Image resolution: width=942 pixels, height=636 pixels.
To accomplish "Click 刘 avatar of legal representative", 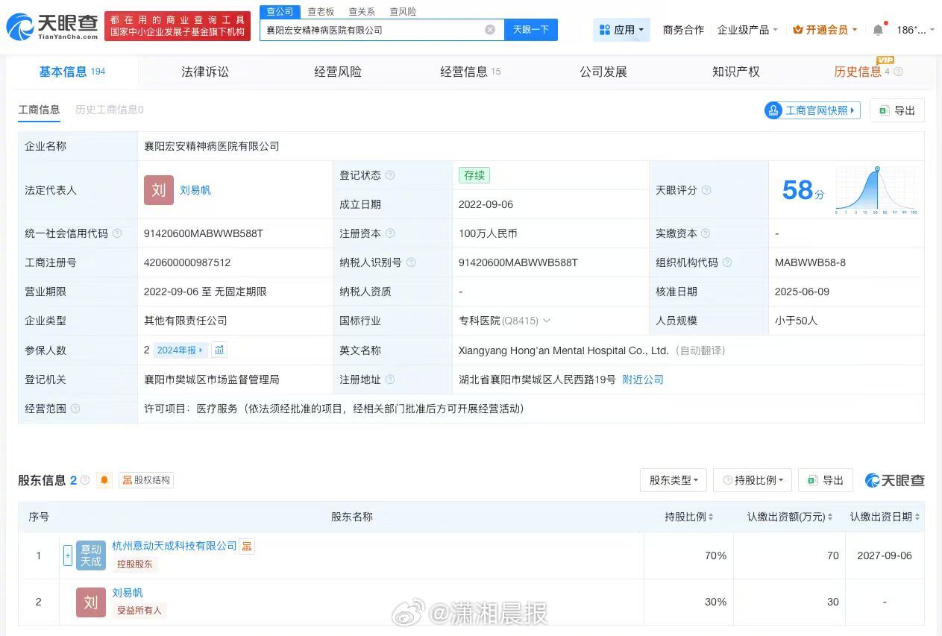I will point(158,190).
